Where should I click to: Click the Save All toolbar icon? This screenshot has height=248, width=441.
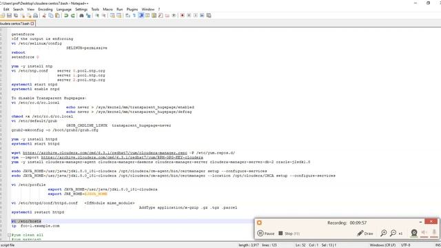pos(16,15)
